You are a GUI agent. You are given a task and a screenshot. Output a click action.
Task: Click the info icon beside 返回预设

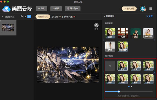tap(22, 16)
